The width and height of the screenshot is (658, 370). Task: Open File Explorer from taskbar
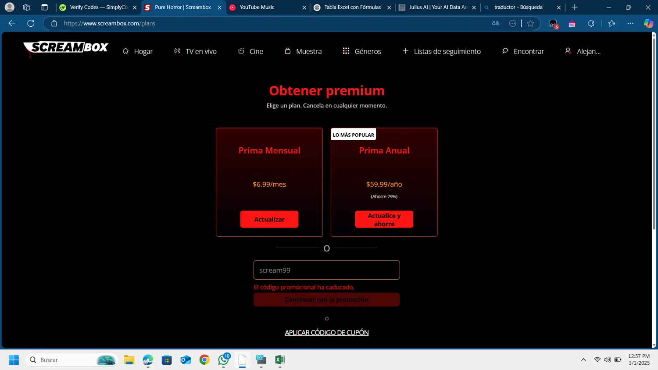(129, 360)
